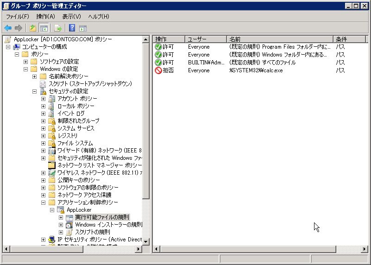
Task: Collapse the Windows の設定 node
Action: click(25, 69)
